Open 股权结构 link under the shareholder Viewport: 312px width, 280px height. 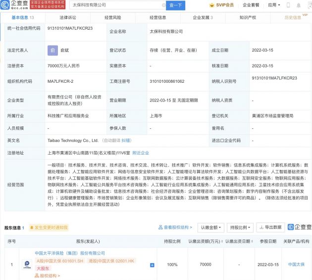click(x=48, y=276)
